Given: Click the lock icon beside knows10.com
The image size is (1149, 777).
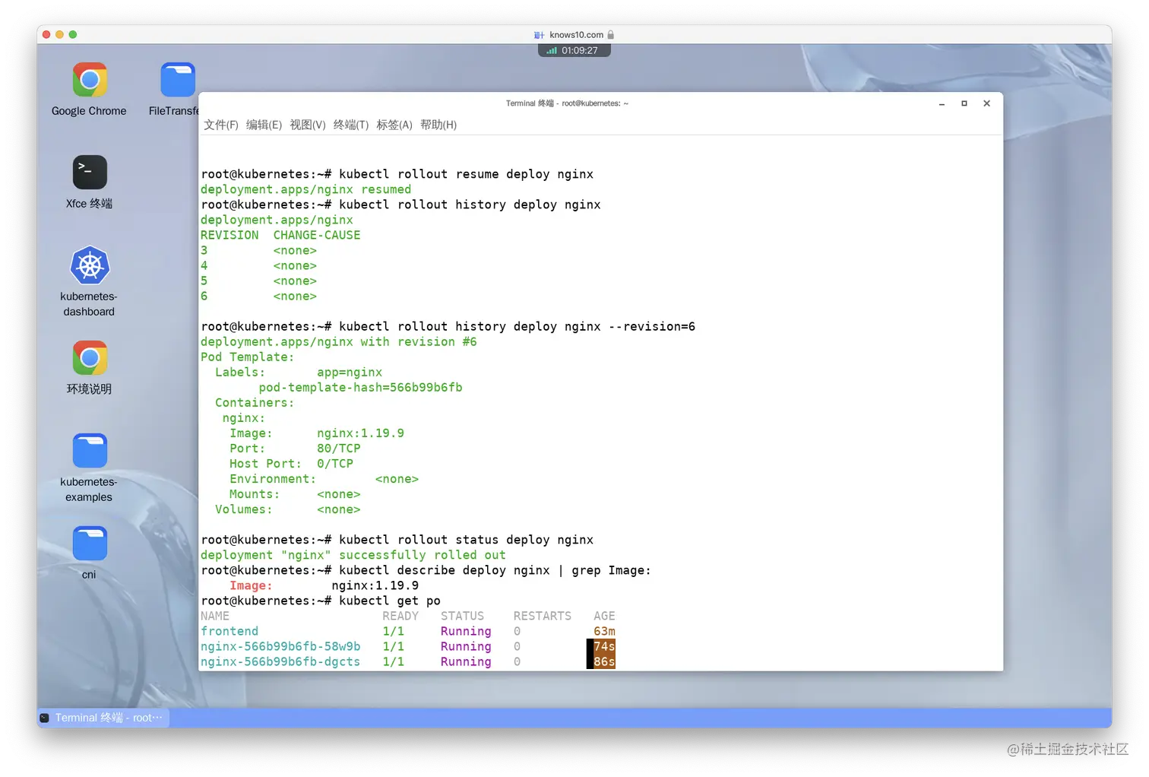Looking at the screenshot, I should coord(612,34).
